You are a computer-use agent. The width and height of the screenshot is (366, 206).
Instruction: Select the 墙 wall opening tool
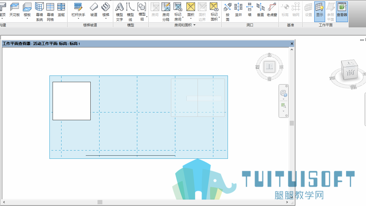[x=250, y=10]
